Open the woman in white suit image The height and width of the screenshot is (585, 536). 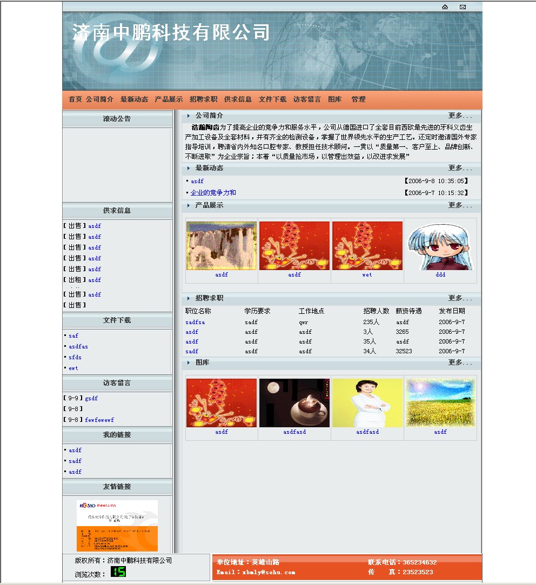pos(367,403)
